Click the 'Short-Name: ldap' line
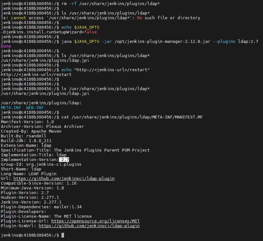This screenshot has width=263, height=241. tap(21, 169)
